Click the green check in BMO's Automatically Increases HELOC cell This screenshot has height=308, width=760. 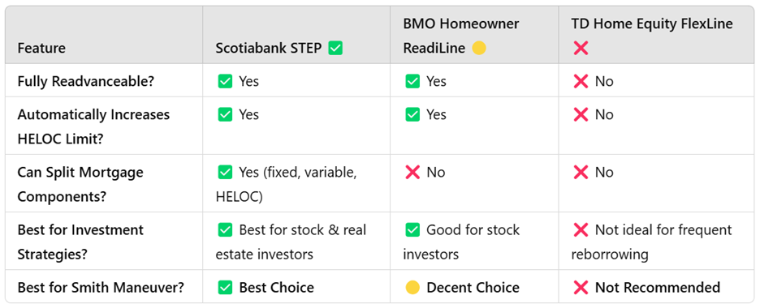(x=412, y=114)
